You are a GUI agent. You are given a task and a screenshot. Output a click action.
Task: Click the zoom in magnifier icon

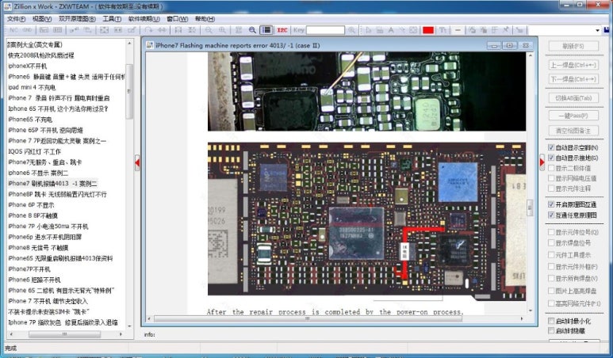[222, 30]
